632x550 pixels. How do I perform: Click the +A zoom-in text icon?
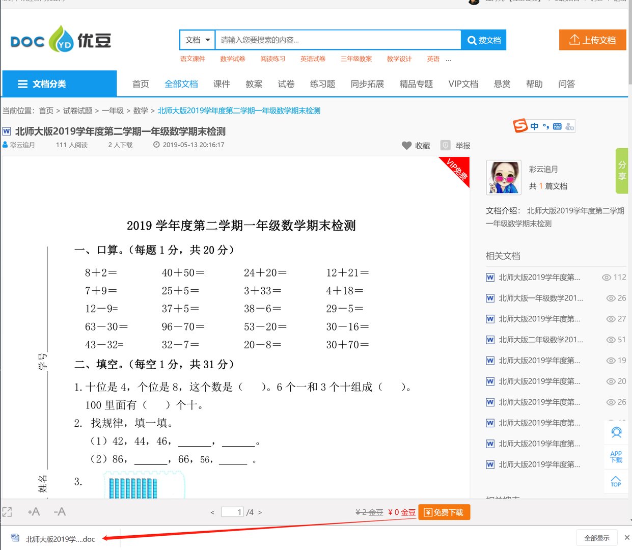(x=34, y=512)
